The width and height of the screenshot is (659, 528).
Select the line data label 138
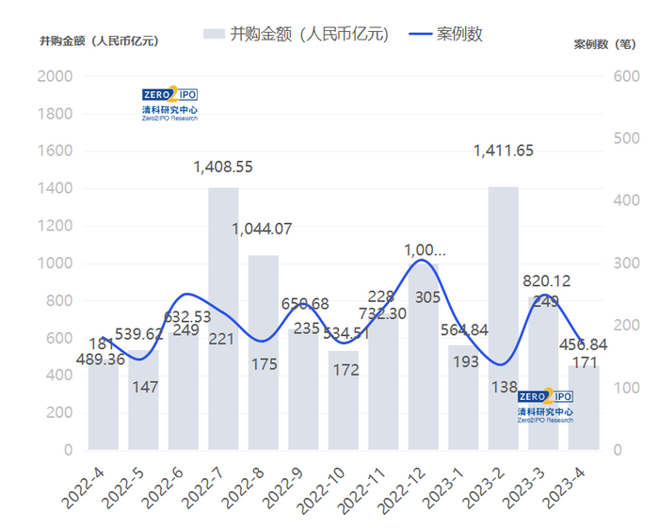tap(505, 387)
